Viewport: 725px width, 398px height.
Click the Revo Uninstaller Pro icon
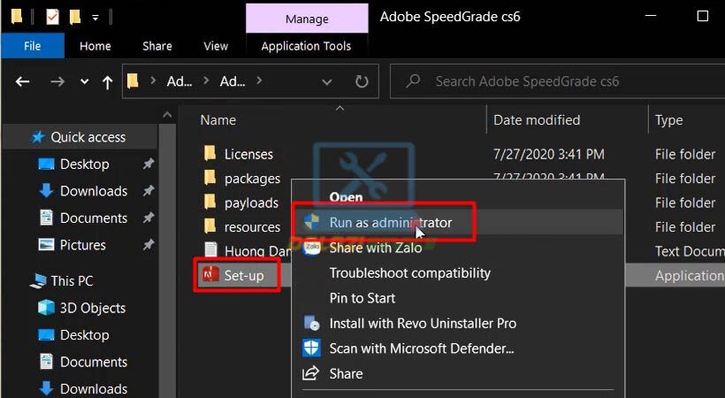311,324
